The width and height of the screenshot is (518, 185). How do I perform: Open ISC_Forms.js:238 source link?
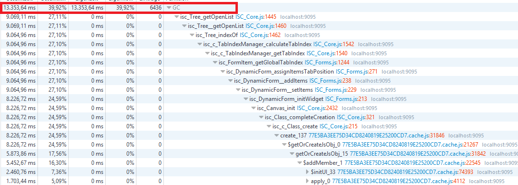[331, 81]
